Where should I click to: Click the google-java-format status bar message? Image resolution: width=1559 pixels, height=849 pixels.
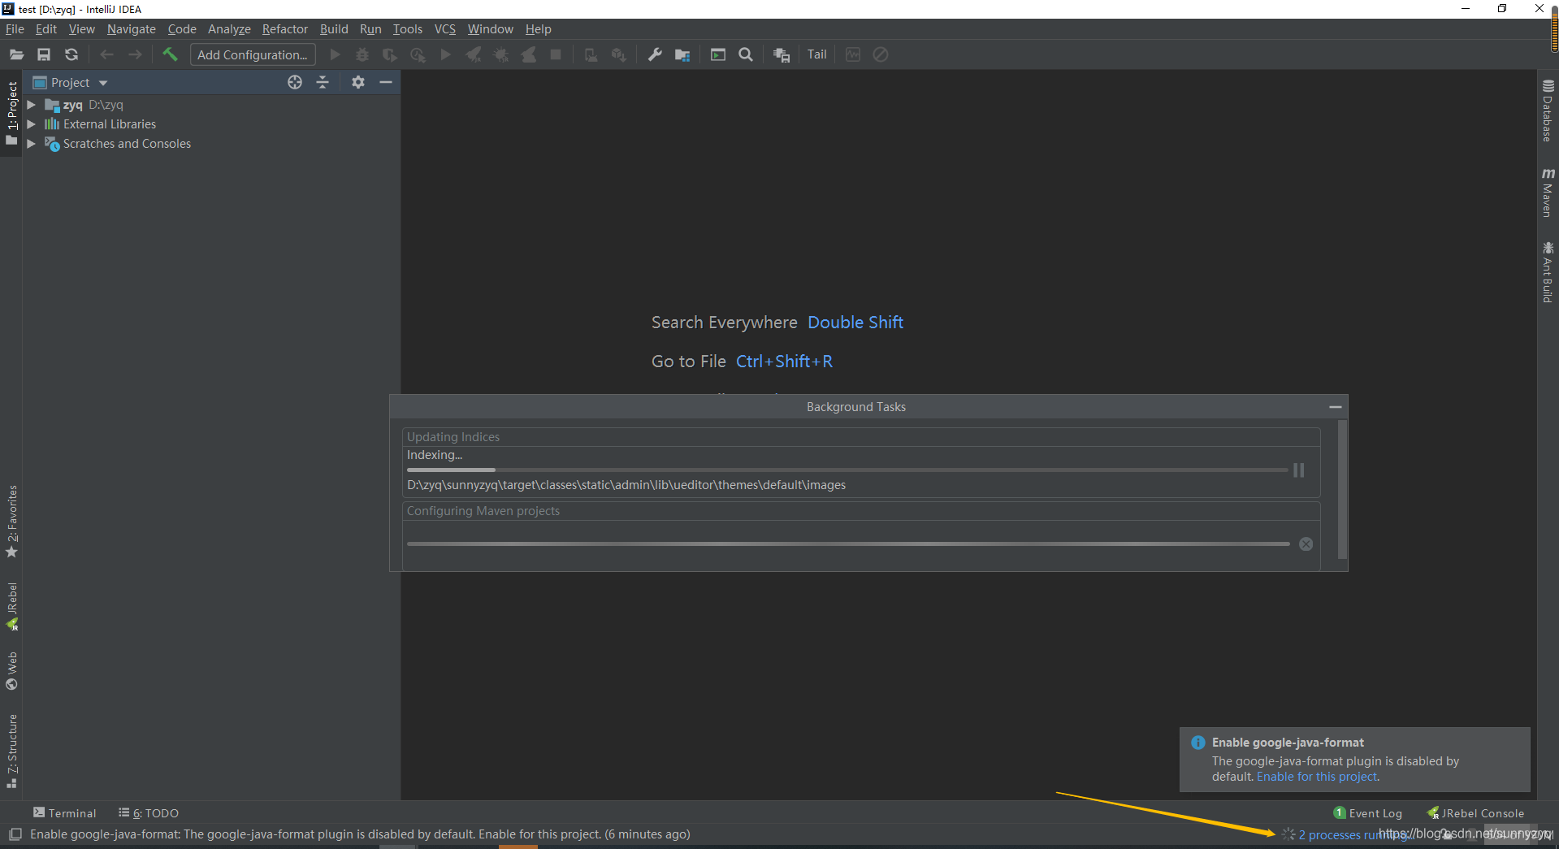[360, 834]
